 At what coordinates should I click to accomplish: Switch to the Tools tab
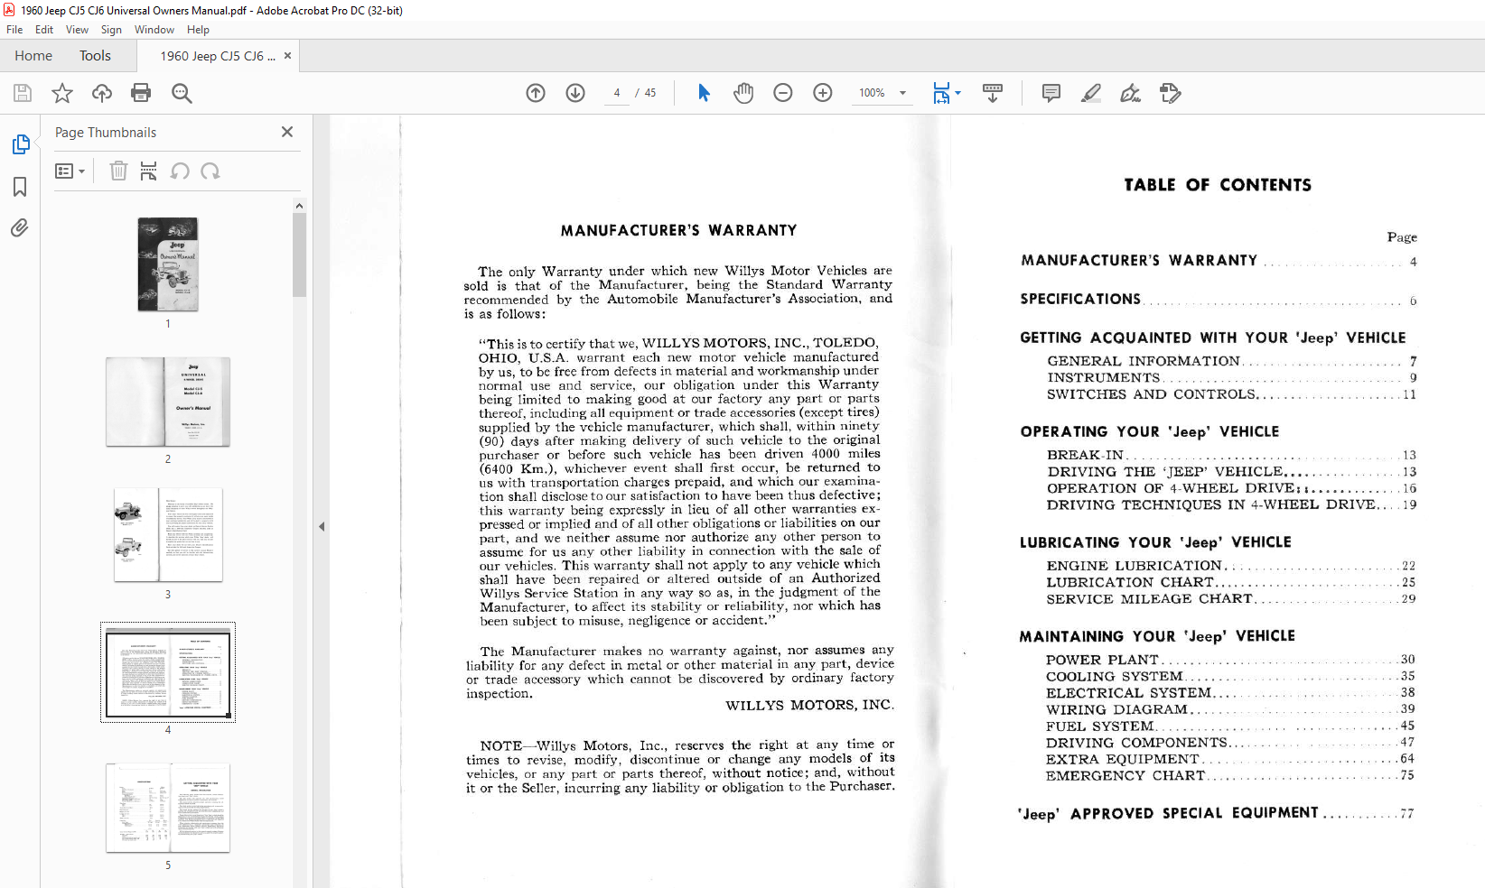[x=95, y=56]
